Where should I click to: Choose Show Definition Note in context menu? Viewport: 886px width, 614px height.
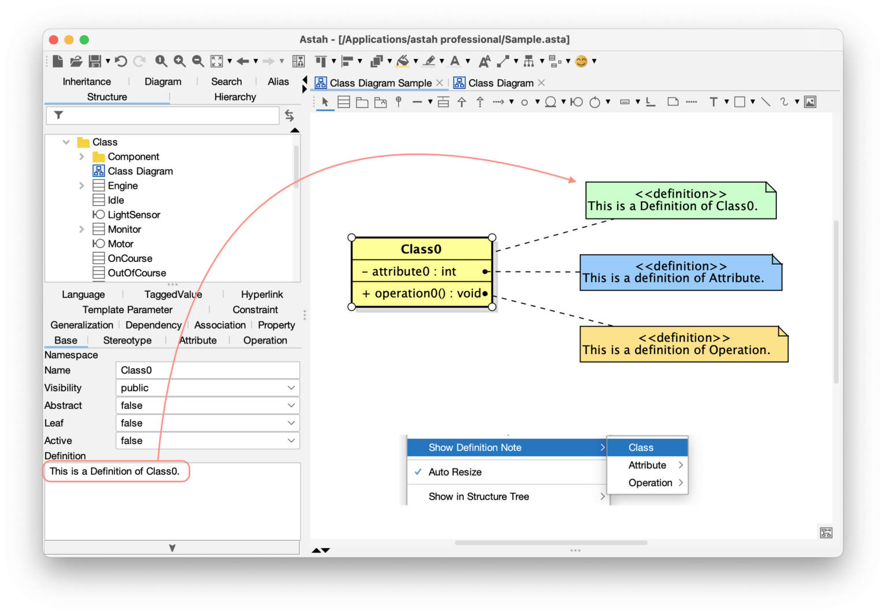coord(474,447)
